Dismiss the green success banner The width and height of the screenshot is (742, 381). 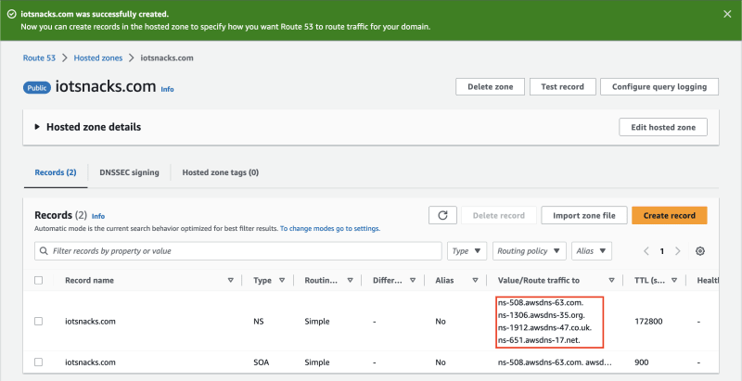[727, 14]
